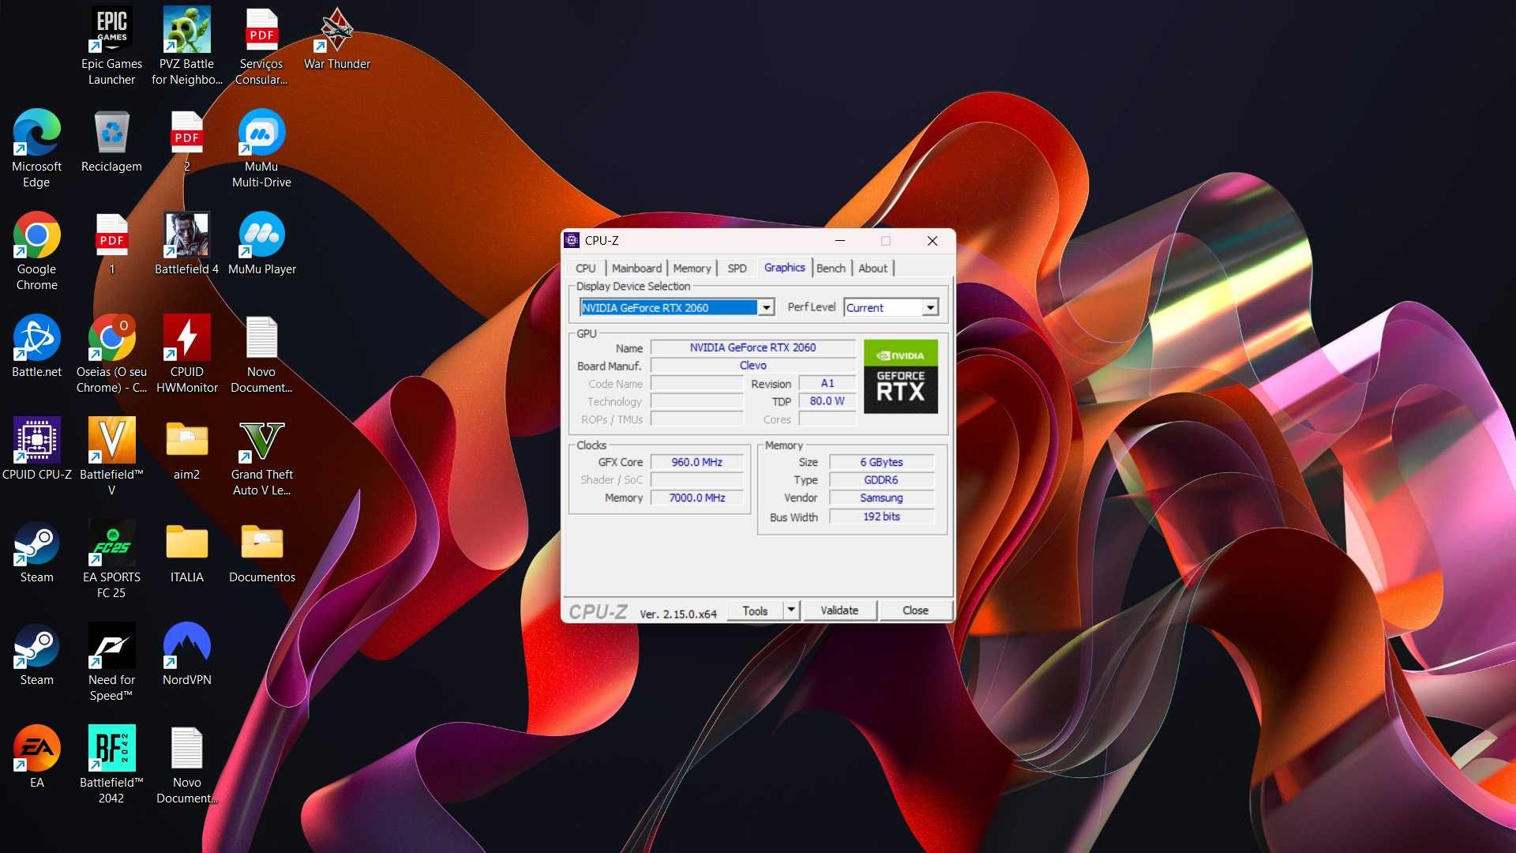Click the CPU-Z title bar icon
The width and height of the screenshot is (1516, 853).
(x=572, y=241)
